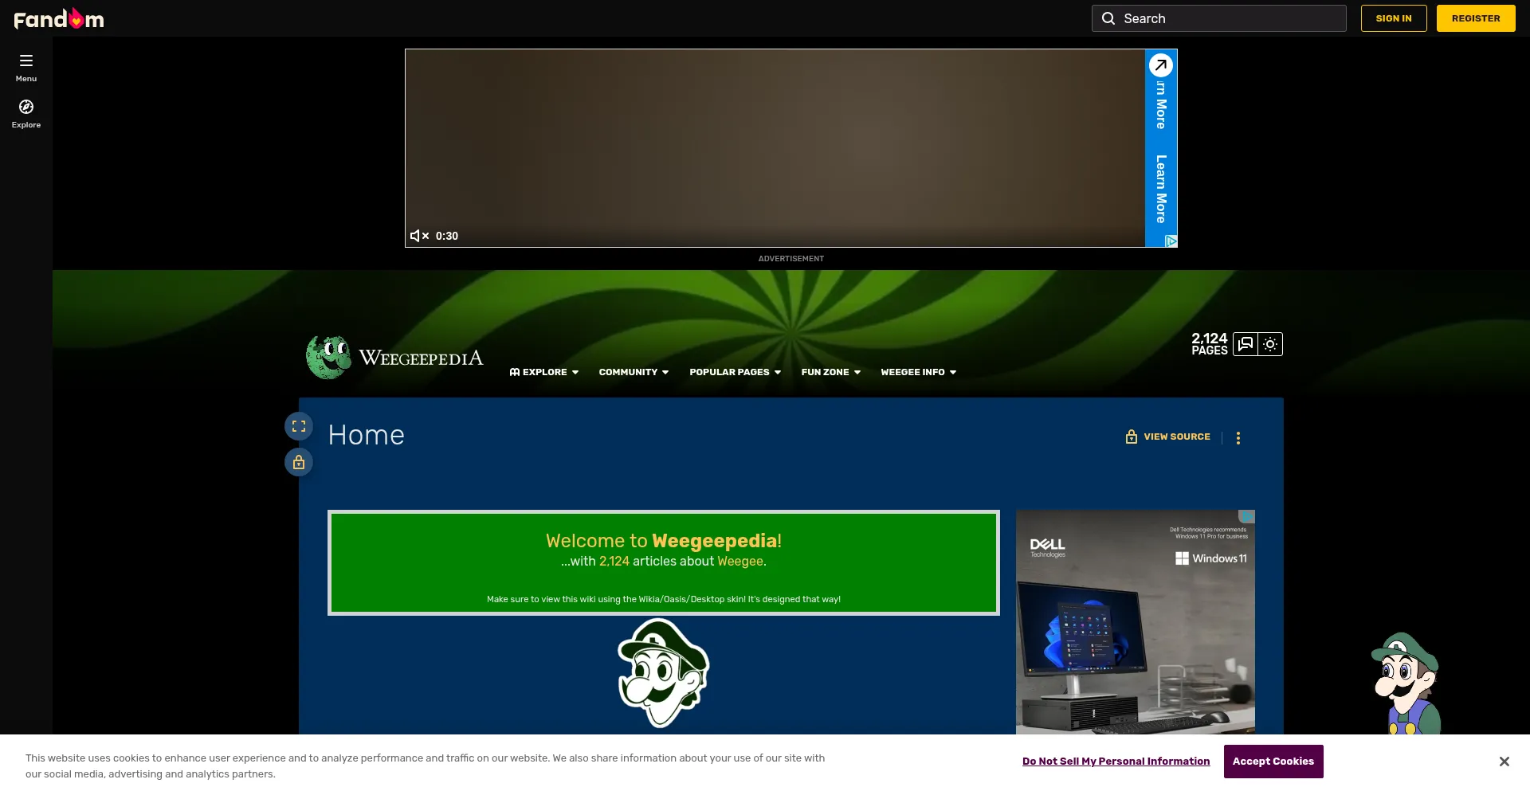Open the POPULAR PAGES dropdown

pos(734,372)
